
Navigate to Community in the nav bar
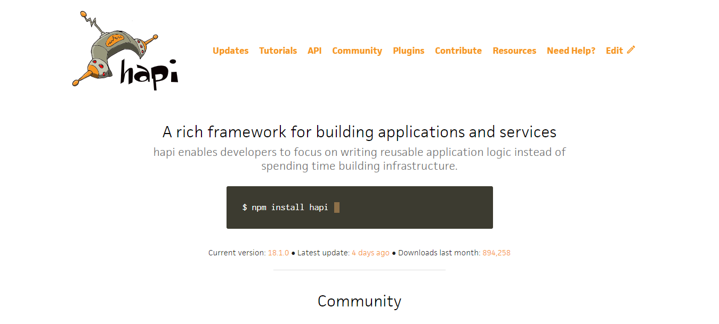point(357,51)
